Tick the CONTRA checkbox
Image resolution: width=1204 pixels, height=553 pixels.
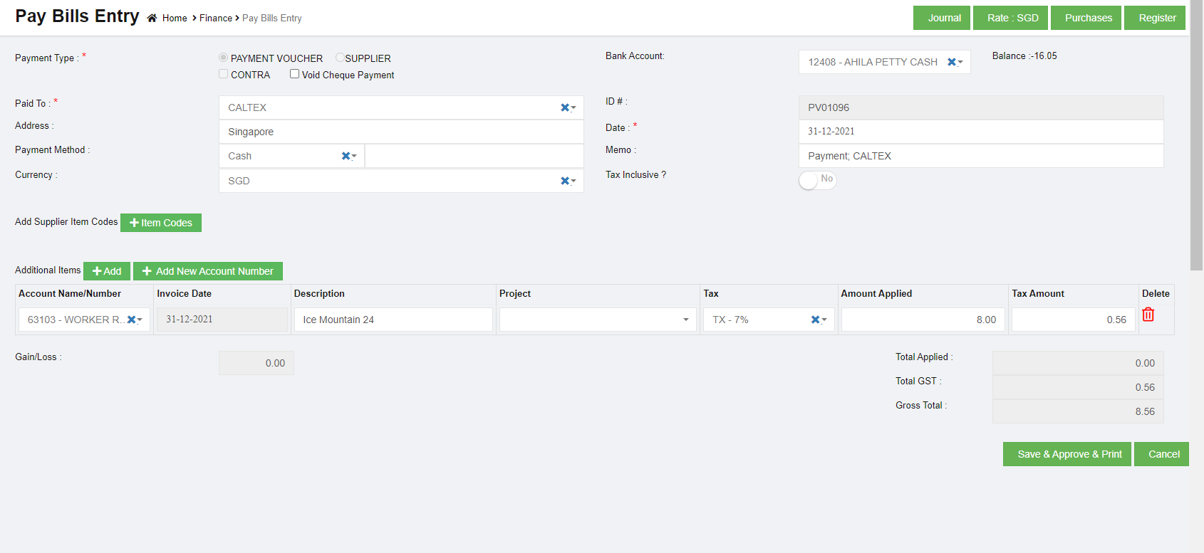click(x=224, y=74)
